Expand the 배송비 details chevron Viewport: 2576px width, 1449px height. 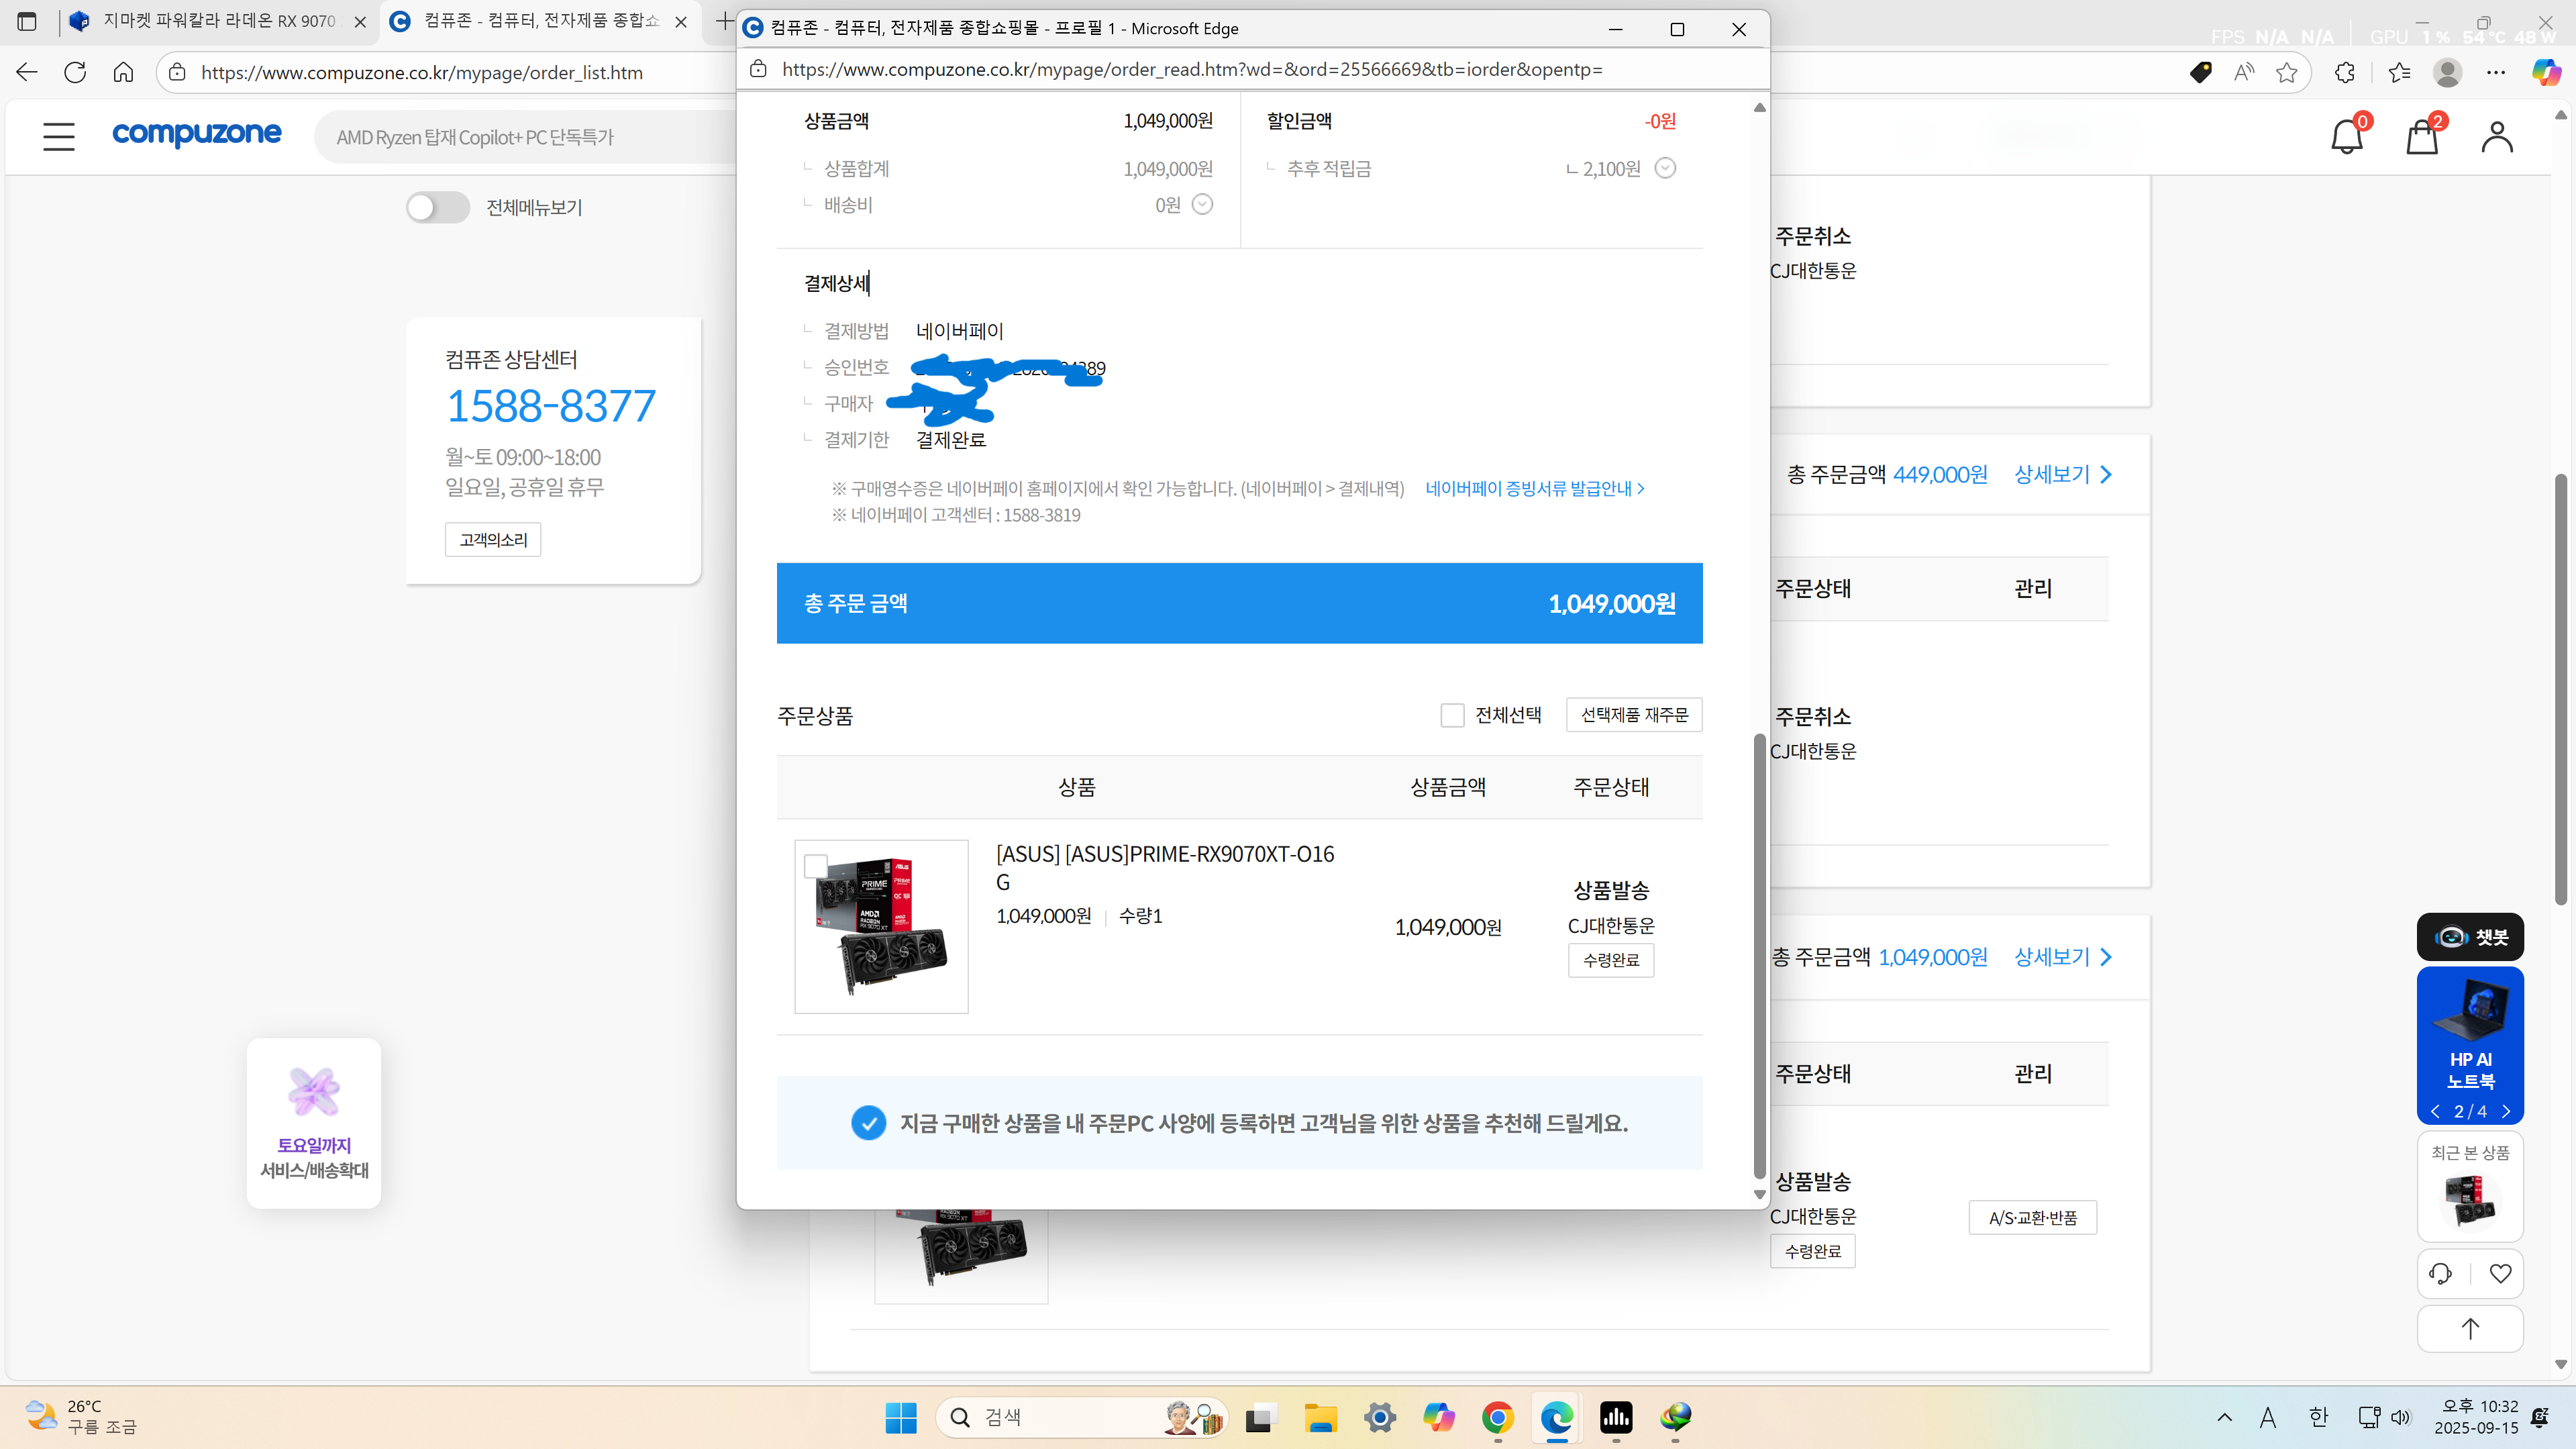(x=1202, y=205)
